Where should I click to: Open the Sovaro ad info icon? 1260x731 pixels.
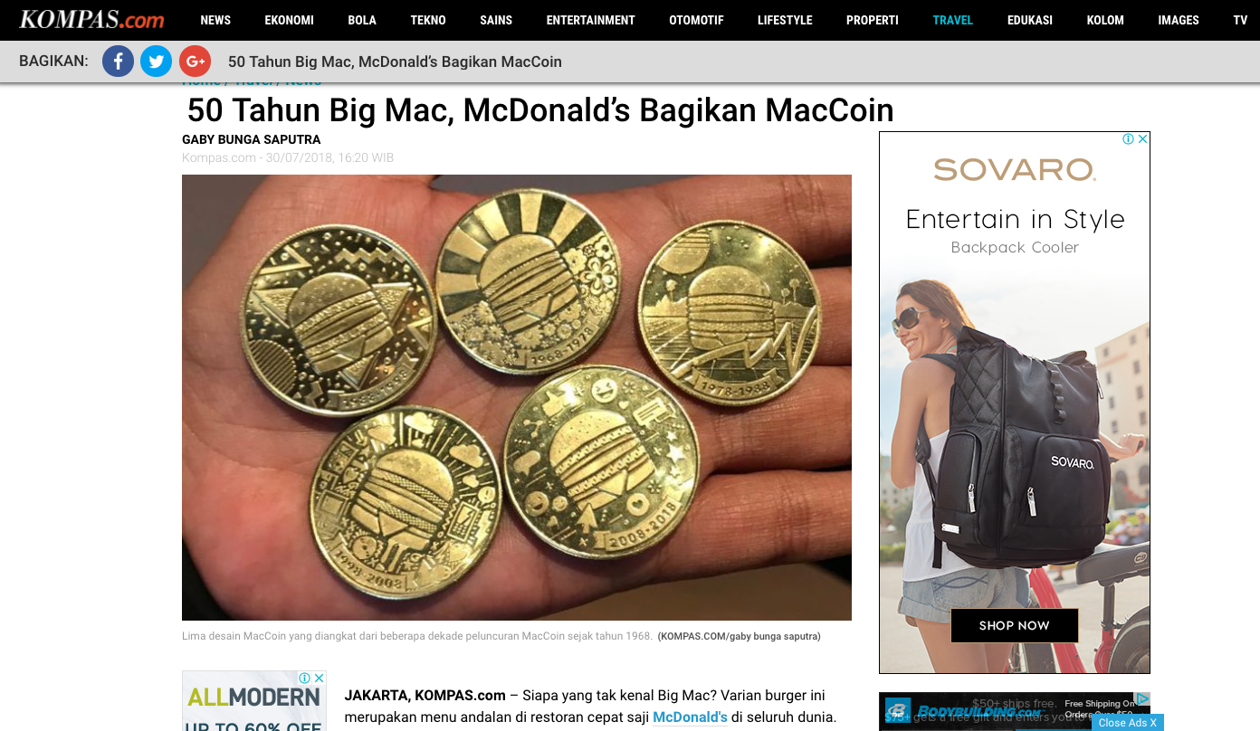click(1129, 139)
